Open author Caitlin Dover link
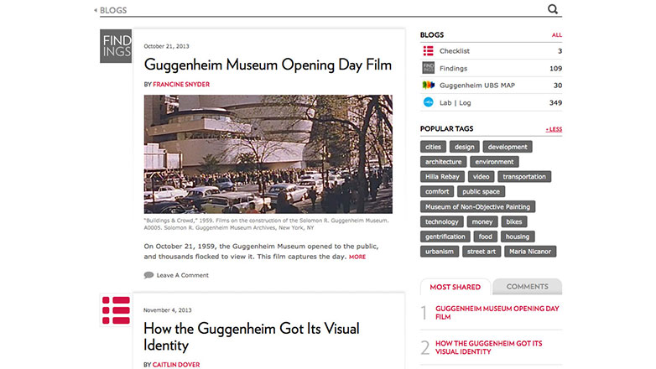This screenshot has height=369, width=656. click(176, 365)
